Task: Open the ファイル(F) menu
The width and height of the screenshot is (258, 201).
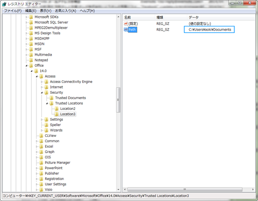Action: [13, 11]
